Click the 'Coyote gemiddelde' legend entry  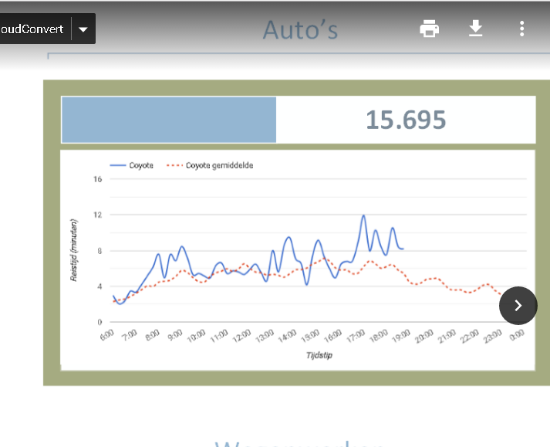210,165
